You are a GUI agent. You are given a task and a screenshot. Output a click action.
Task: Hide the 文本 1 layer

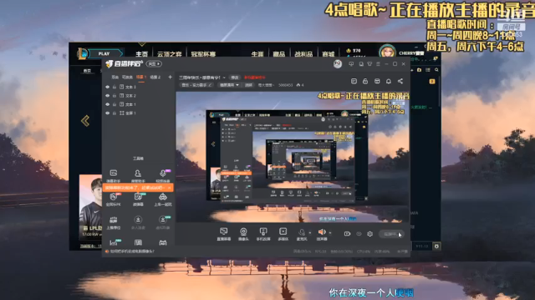(x=108, y=104)
